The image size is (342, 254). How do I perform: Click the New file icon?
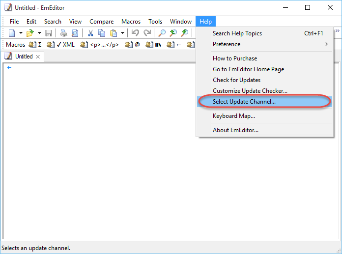click(12, 33)
